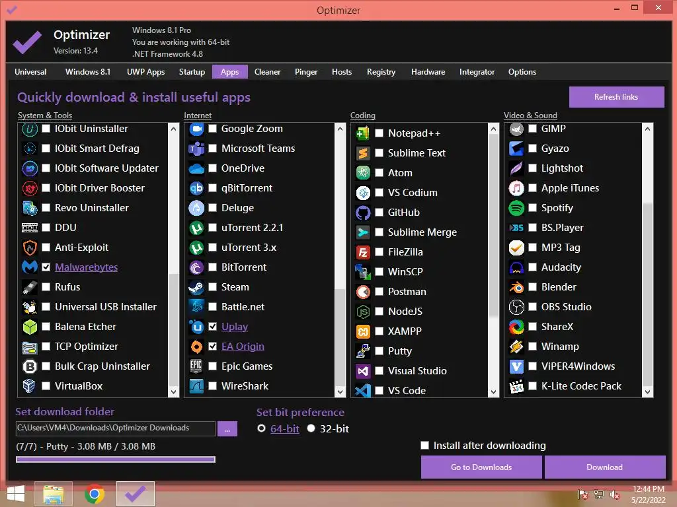
Task: Uncheck the EA Origin checkbox
Action: coord(212,347)
